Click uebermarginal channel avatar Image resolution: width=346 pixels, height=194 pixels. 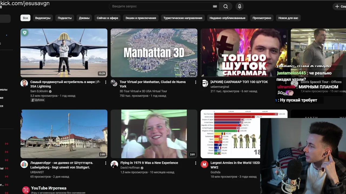tap(204, 83)
